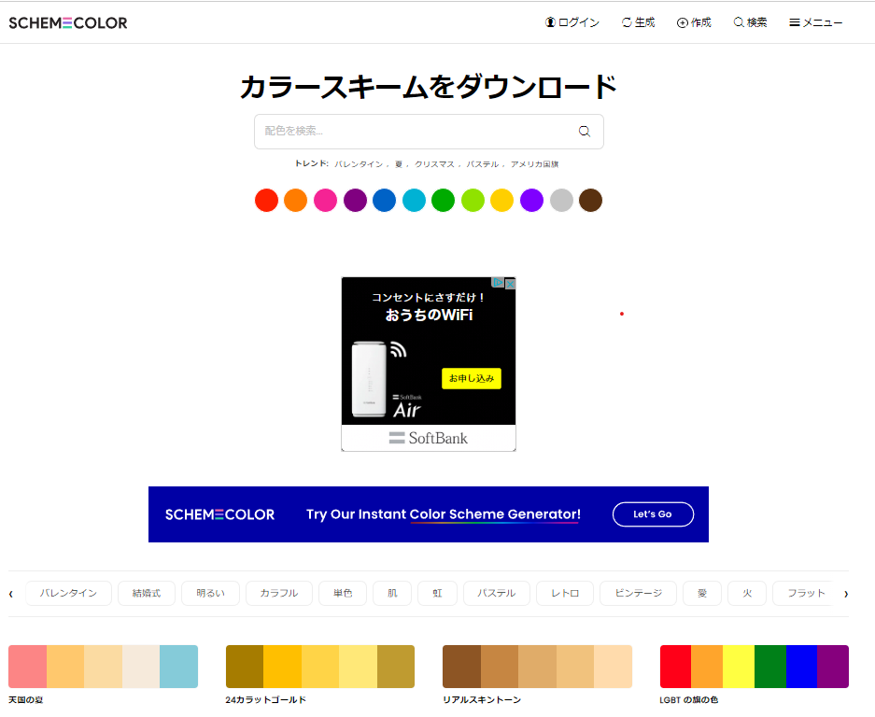Open the メニュー hamburger menu
This screenshot has height=717, width=875.
click(x=816, y=22)
